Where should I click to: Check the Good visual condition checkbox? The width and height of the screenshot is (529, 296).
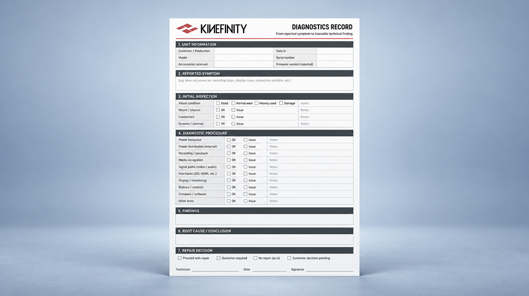218,103
